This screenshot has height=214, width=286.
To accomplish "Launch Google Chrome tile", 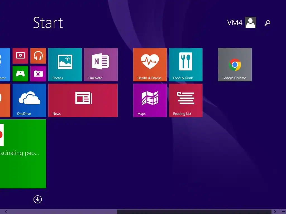I will click(x=235, y=65).
